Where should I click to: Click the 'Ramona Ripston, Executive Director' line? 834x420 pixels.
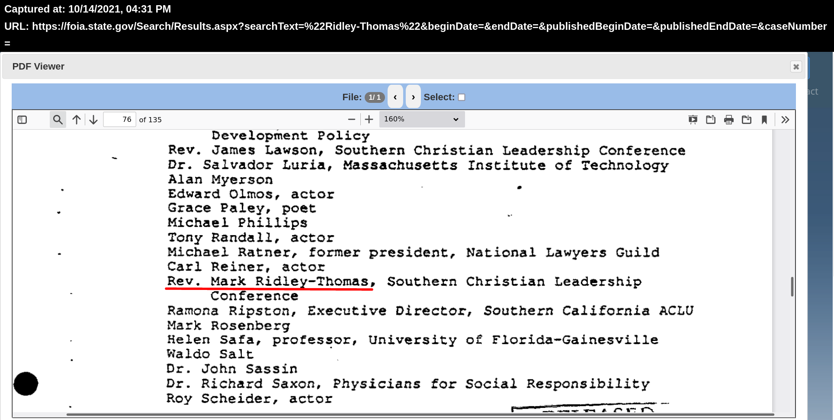pos(430,311)
